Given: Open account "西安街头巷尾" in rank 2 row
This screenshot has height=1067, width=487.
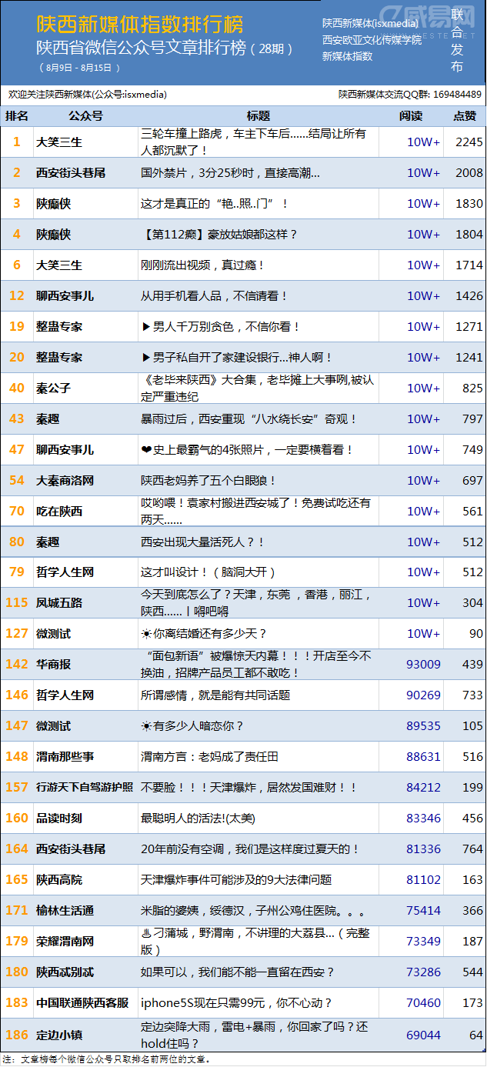Looking at the screenshot, I should (x=71, y=173).
